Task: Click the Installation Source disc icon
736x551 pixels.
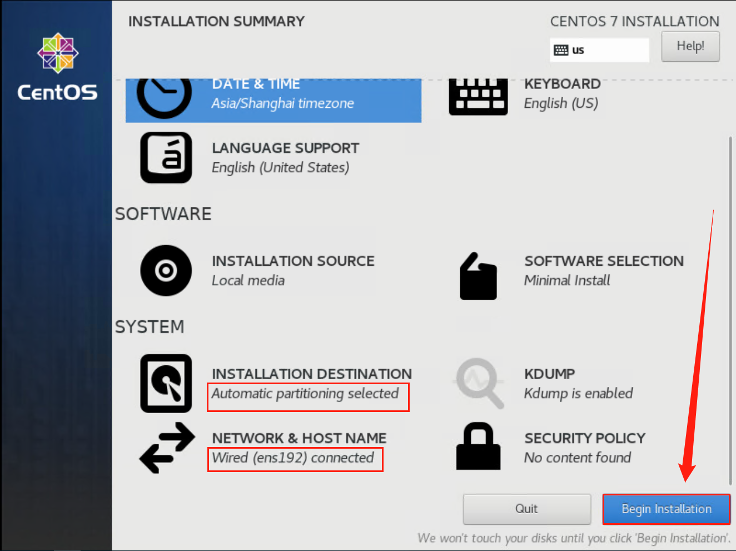Action: (166, 270)
